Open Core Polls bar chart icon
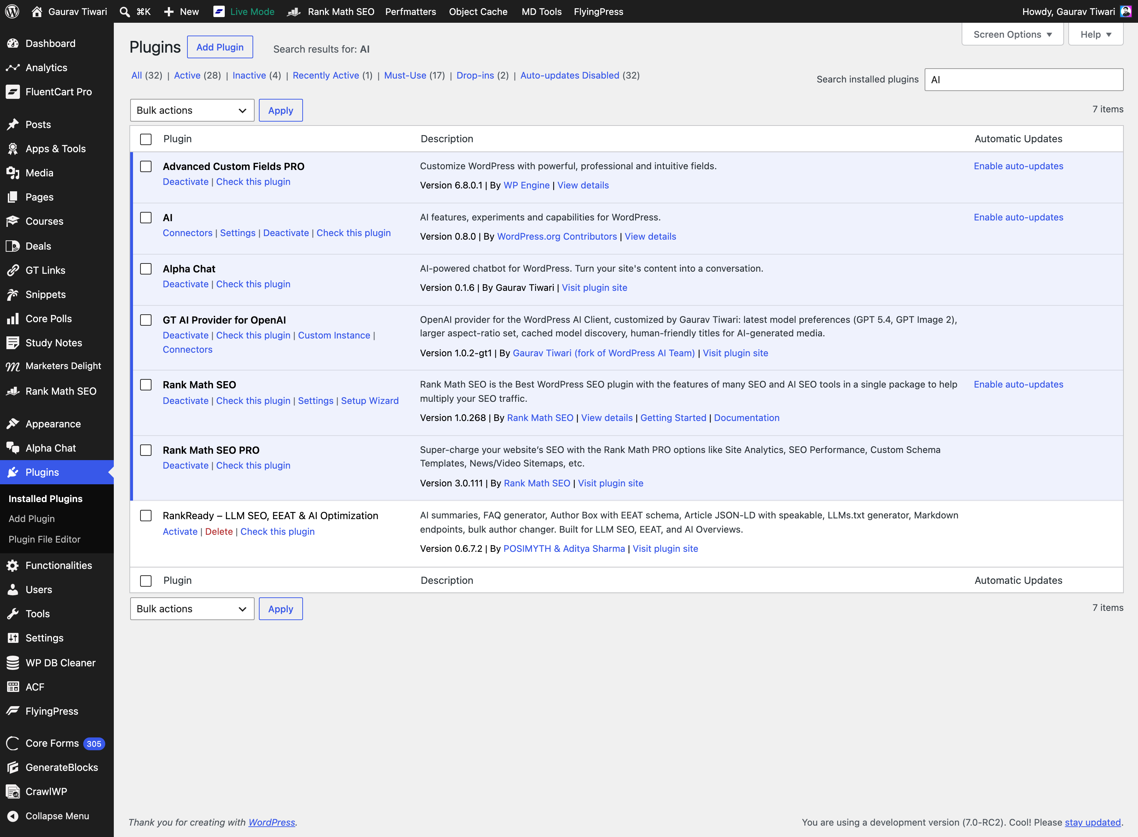Viewport: 1138px width, 837px height. click(13, 319)
